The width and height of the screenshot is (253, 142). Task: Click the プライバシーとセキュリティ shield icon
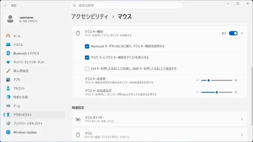point(8,123)
